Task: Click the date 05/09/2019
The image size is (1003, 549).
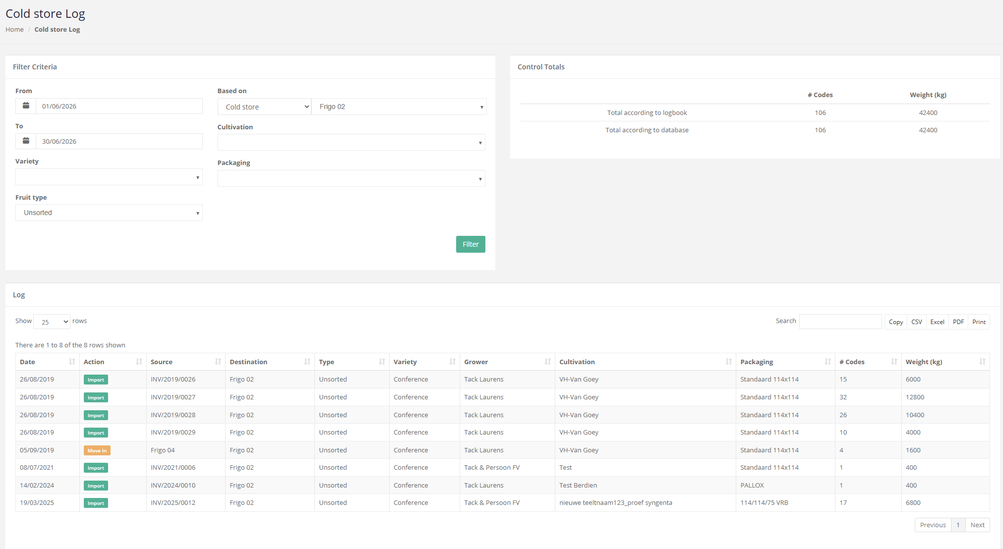Action: (x=37, y=450)
